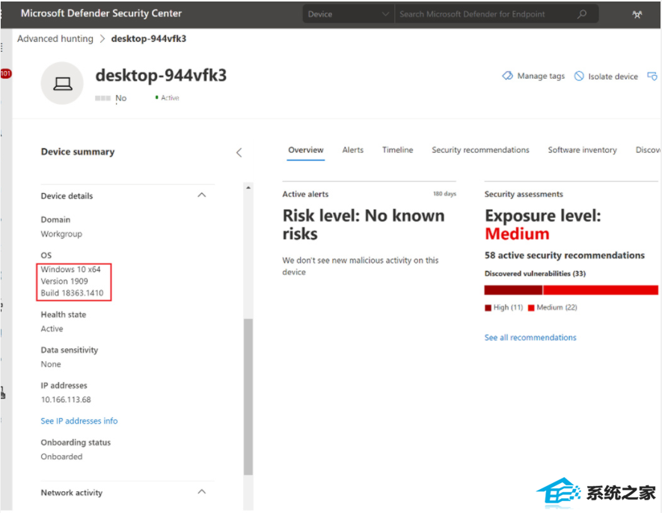Switch to the Overview tab
662x513 pixels.
(x=306, y=150)
